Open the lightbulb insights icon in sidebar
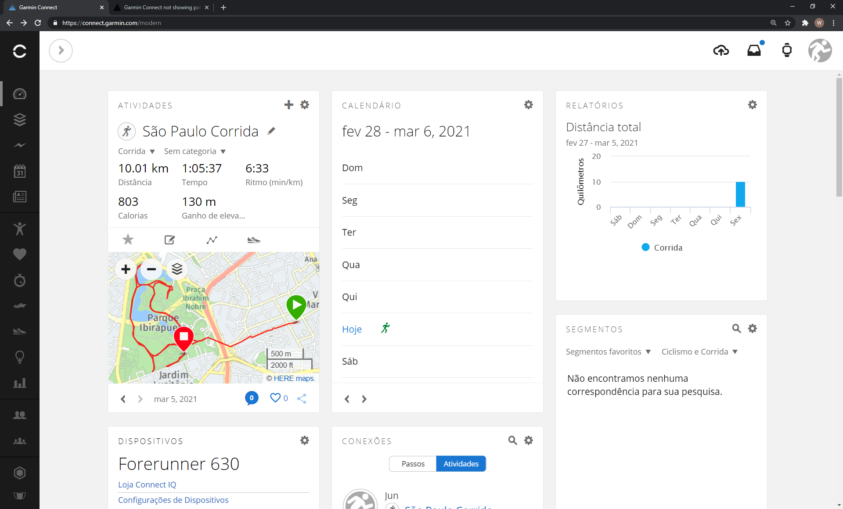This screenshot has height=509, width=843. coord(20,357)
